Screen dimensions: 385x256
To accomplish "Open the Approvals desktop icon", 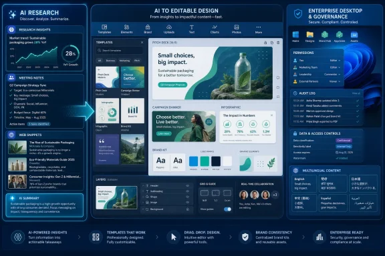I will click(x=340, y=36).
